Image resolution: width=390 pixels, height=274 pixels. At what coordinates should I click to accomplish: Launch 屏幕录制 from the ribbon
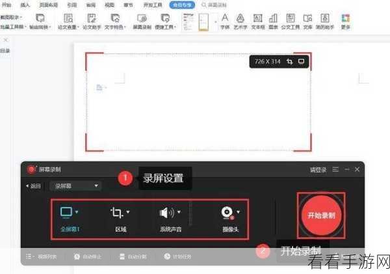pyautogui.click(x=142, y=18)
